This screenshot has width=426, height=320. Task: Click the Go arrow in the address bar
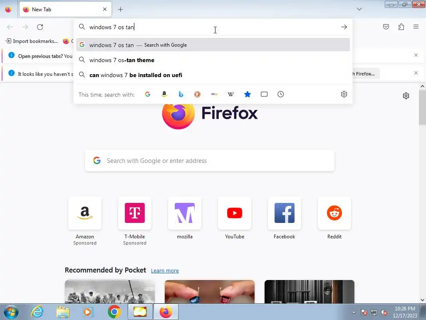point(344,27)
